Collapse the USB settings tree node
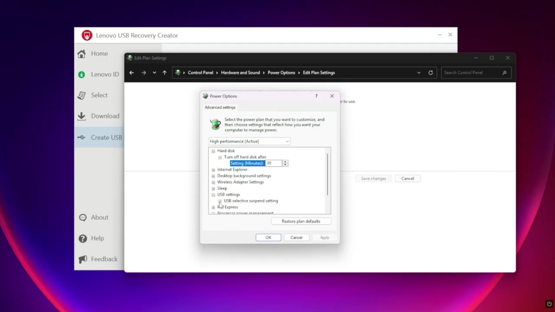 click(x=213, y=195)
